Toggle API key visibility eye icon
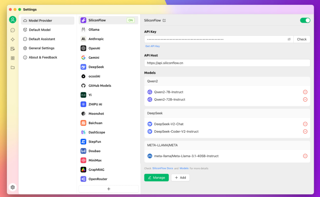This screenshot has width=320, height=197. click(289, 39)
